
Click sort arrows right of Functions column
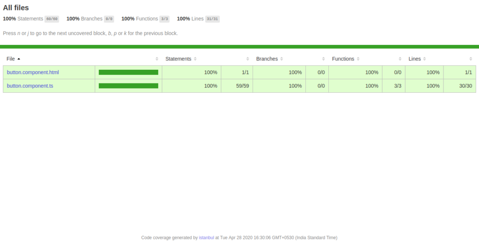point(400,59)
